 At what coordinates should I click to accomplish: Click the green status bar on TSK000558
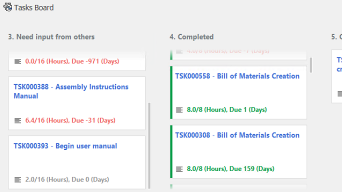(x=171, y=92)
